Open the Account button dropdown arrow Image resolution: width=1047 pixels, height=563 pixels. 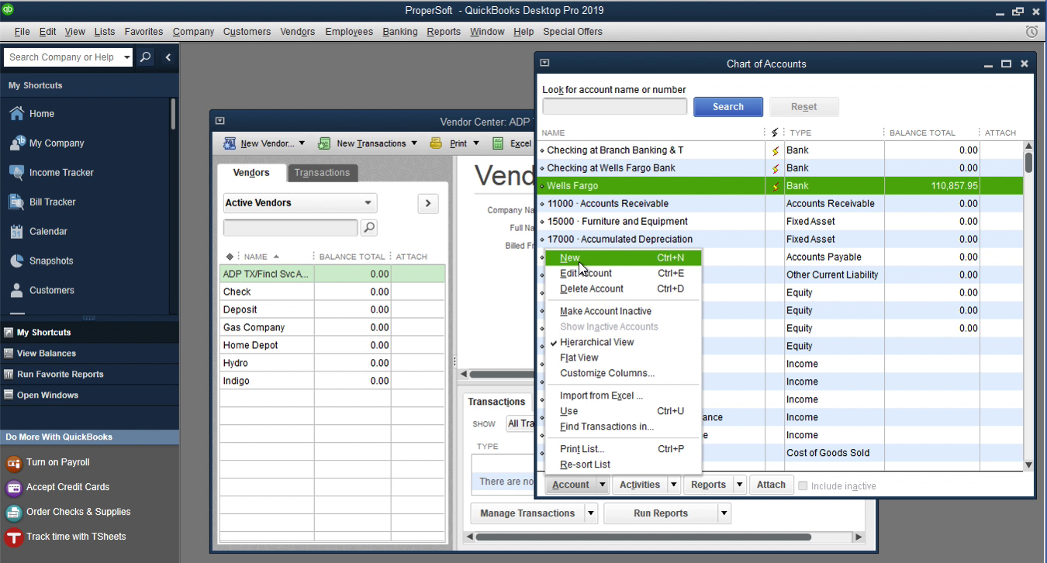pos(602,485)
